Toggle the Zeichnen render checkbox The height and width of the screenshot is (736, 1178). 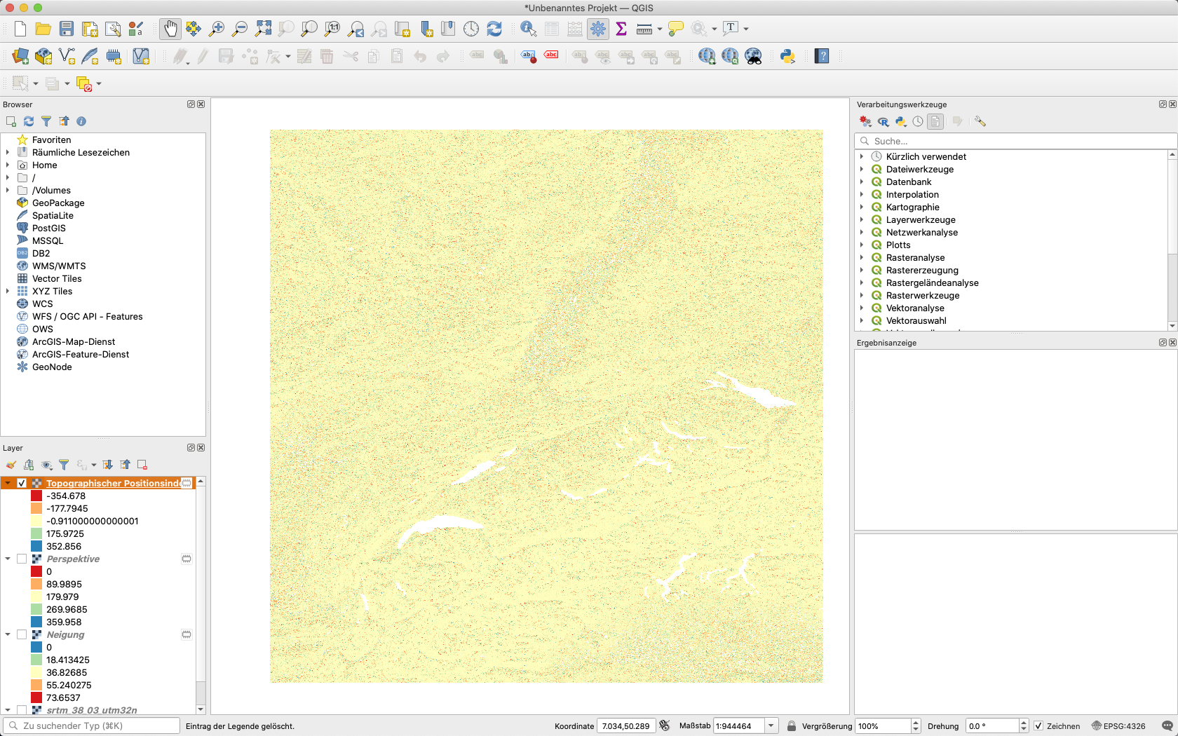(1038, 726)
